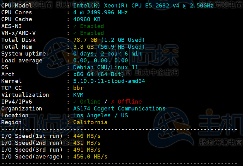Click the CPU Cores label
Viewport: 243px width, 166px height.
(17, 12)
